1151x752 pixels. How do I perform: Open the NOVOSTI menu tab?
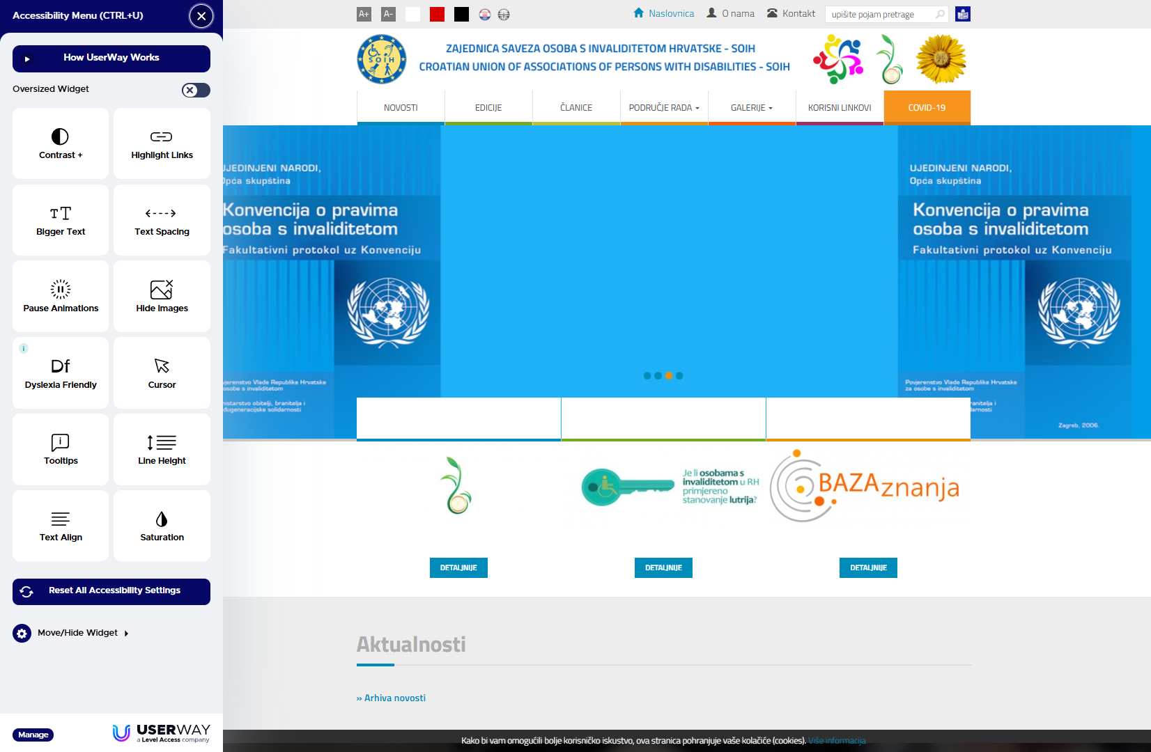[401, 108]
